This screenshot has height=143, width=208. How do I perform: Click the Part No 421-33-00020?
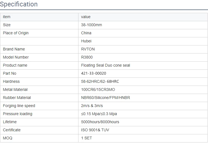click(x=94, y=73)
